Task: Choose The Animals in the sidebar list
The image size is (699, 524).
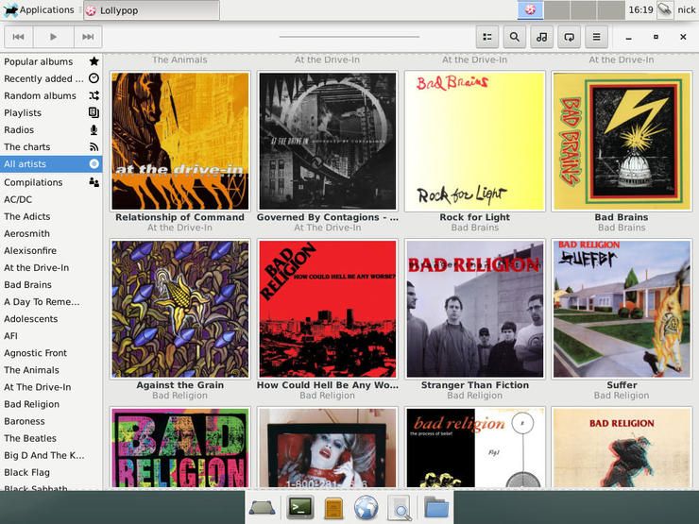Action: coord(51,370)
